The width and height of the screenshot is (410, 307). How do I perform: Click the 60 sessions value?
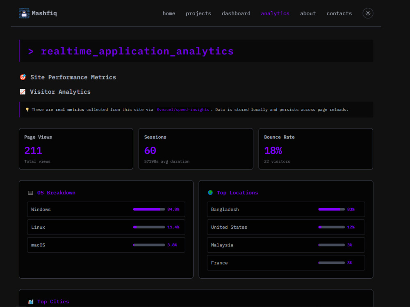[x=150, y=151]
